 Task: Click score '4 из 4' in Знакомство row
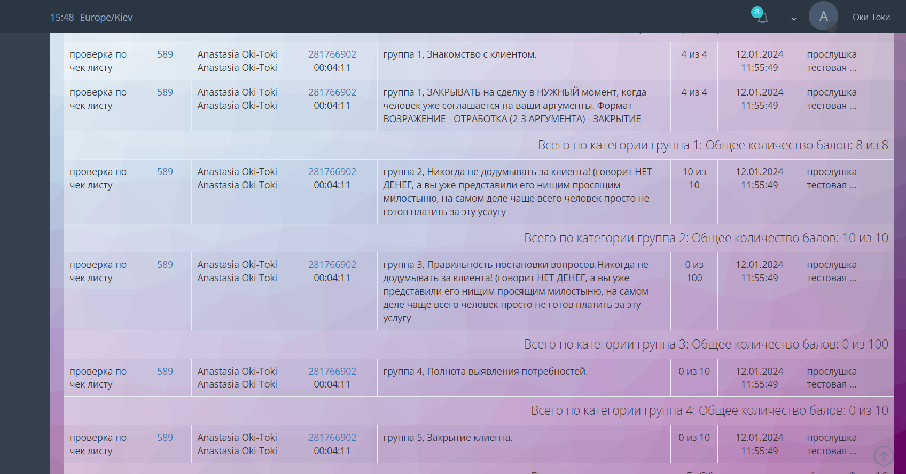pyautogui.click(x=694, y=54)
